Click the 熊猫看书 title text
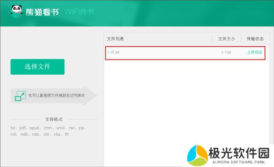Viewport: 274px width, 167px height. 42,12
